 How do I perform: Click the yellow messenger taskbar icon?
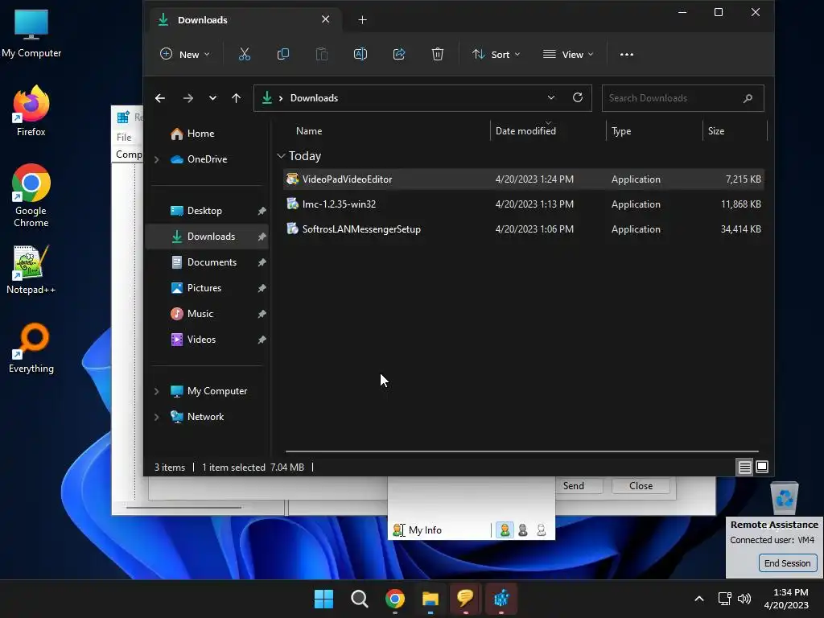pyautogui.click(x=466, y=599)
